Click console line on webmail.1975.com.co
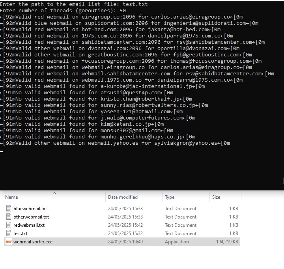The height and width of the screenshot is (269, 284). click(121, 80)
